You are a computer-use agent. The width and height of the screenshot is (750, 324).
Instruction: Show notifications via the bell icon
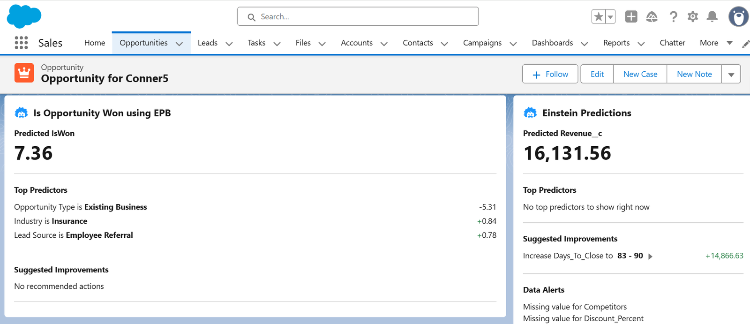click(x=712, y=17)
